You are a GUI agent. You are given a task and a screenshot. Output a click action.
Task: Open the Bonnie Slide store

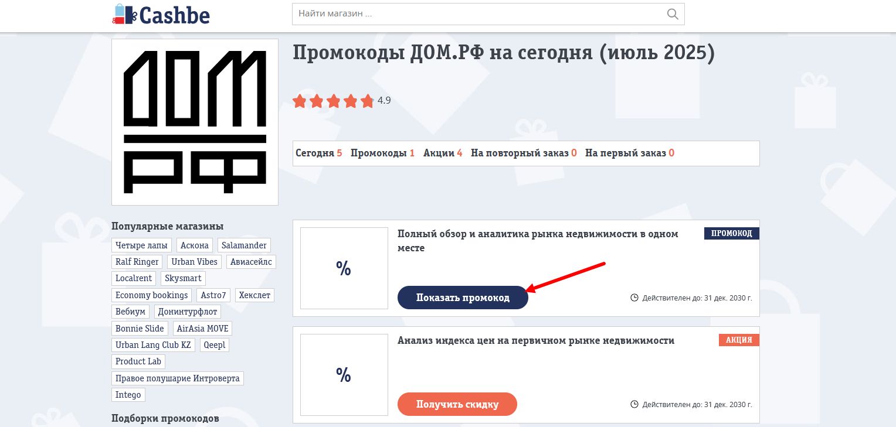click(x=140, y=328)
